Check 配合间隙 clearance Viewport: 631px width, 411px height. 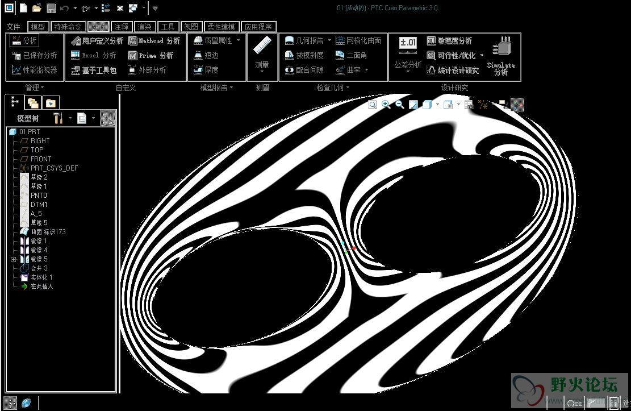pyautogui.click(x=304, y=70)
